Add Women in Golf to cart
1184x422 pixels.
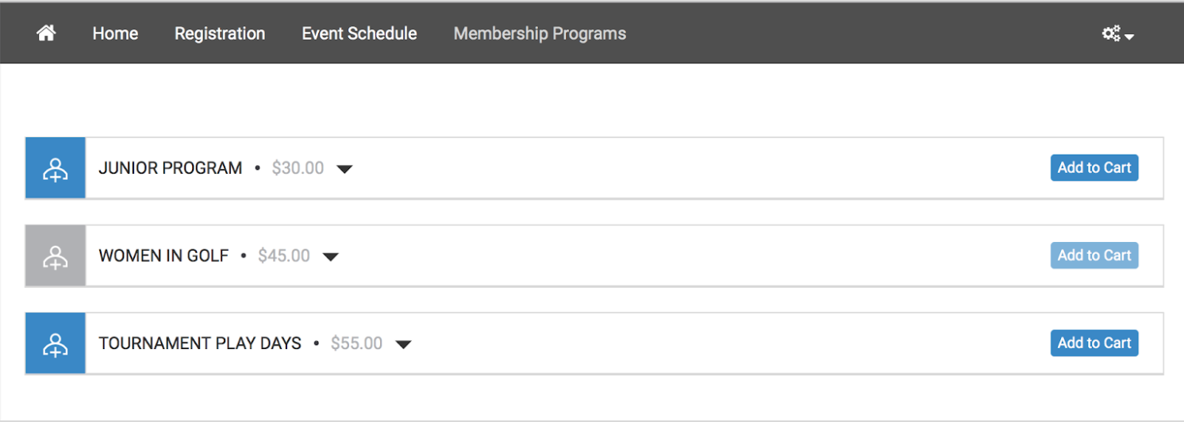tap(1094, 255)
